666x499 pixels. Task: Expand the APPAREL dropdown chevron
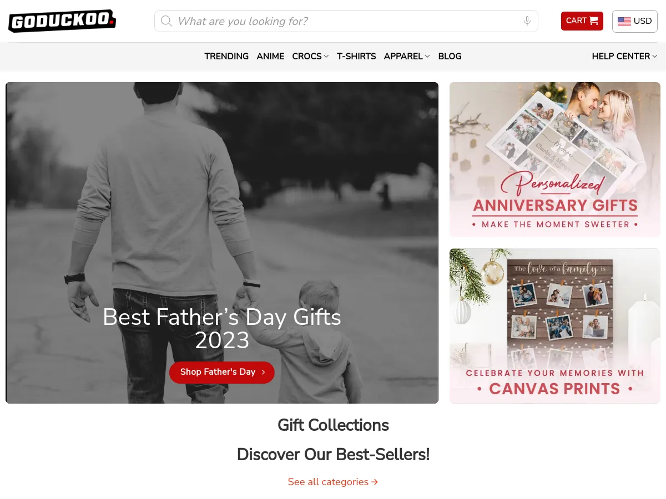[427, 57]
